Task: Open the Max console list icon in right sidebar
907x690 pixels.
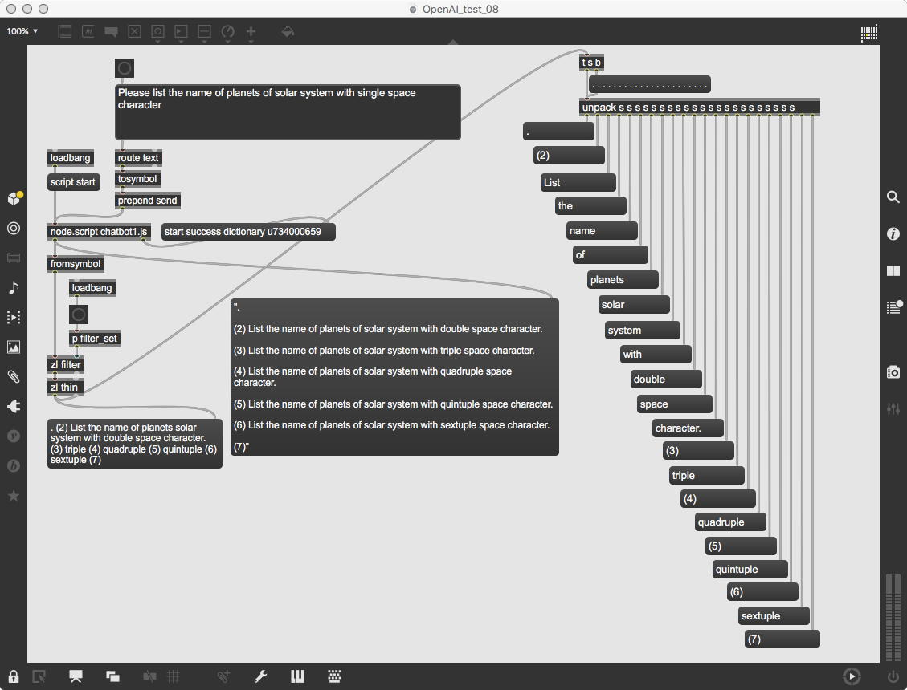Action: pyautogui.click(x=894, y=306)
